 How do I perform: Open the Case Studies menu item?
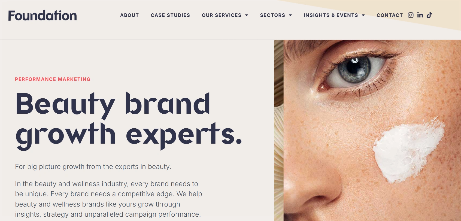coord(170,15)
